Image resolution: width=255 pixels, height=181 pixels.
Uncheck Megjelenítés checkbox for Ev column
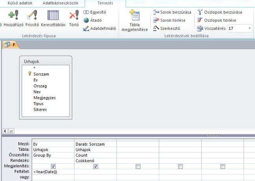pos(53,166)
